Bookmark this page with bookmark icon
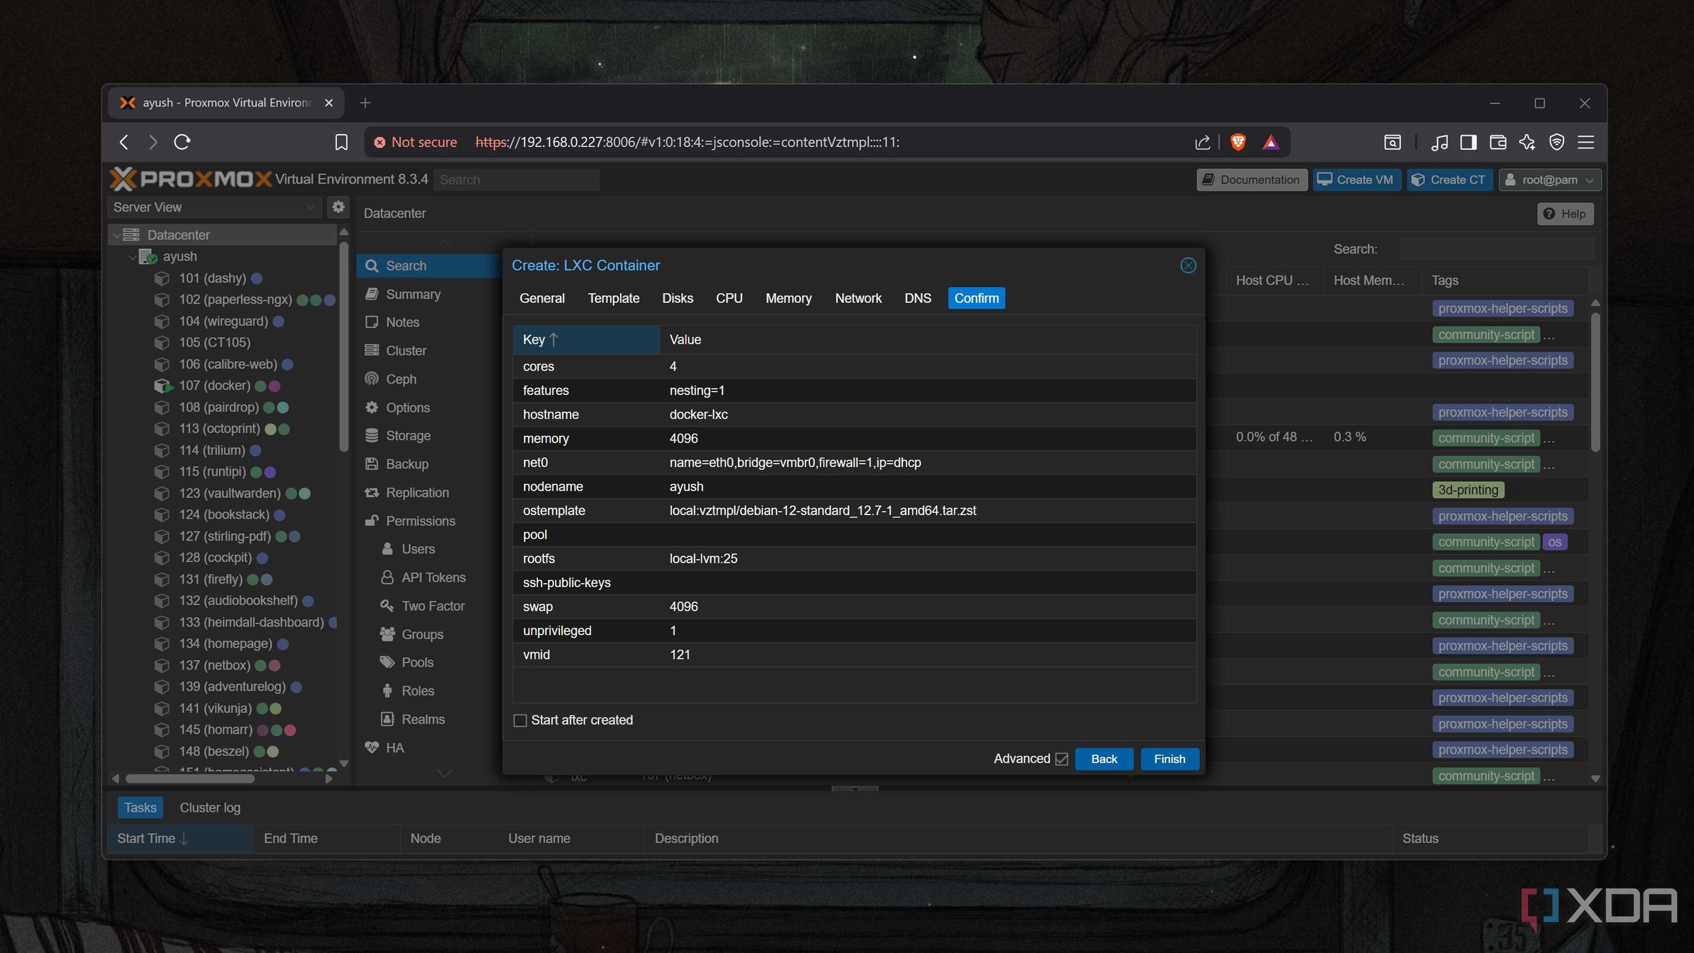Screen dimensions: 1694x953 pos(341,142)
